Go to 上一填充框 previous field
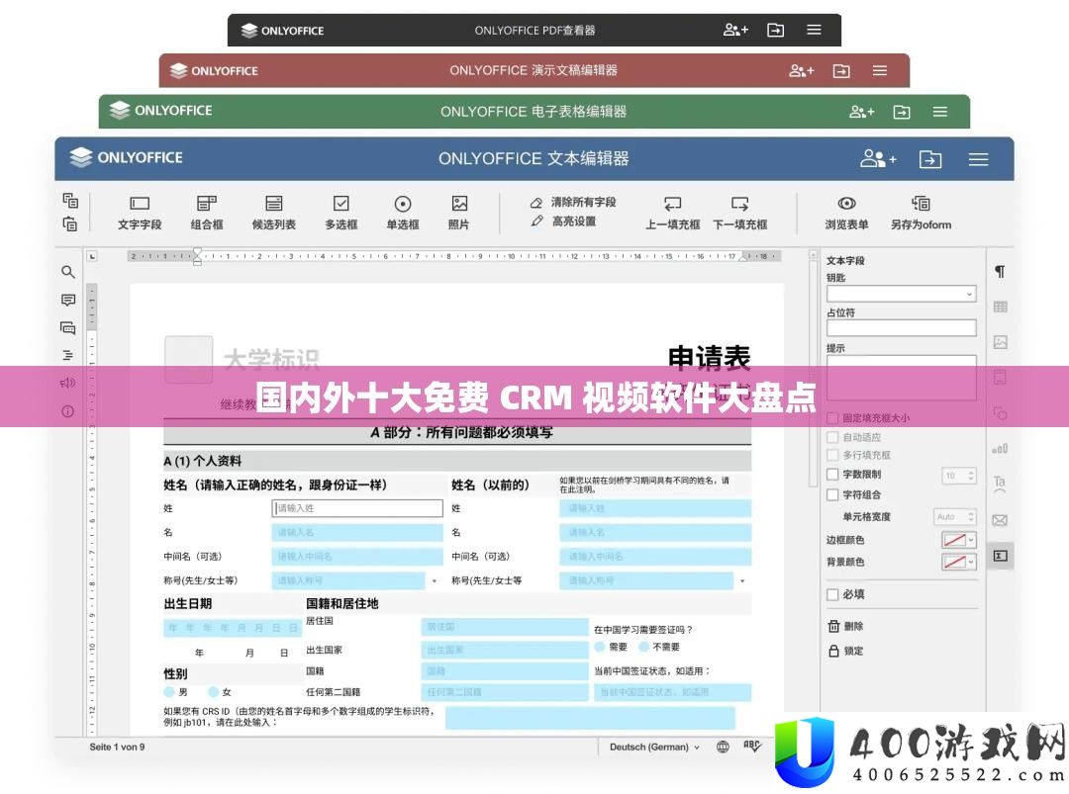This screenshot has height=794, width=1069. tap(672, 214)
